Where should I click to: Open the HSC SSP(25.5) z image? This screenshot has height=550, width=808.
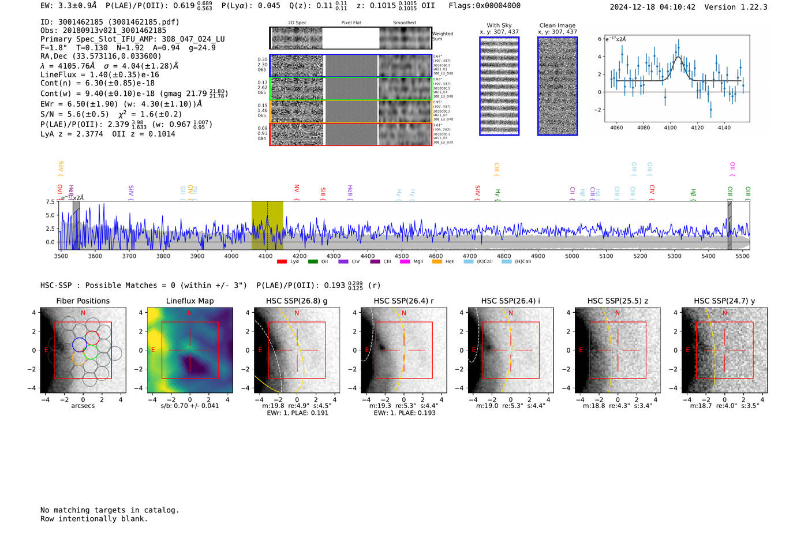pos(618,350)
